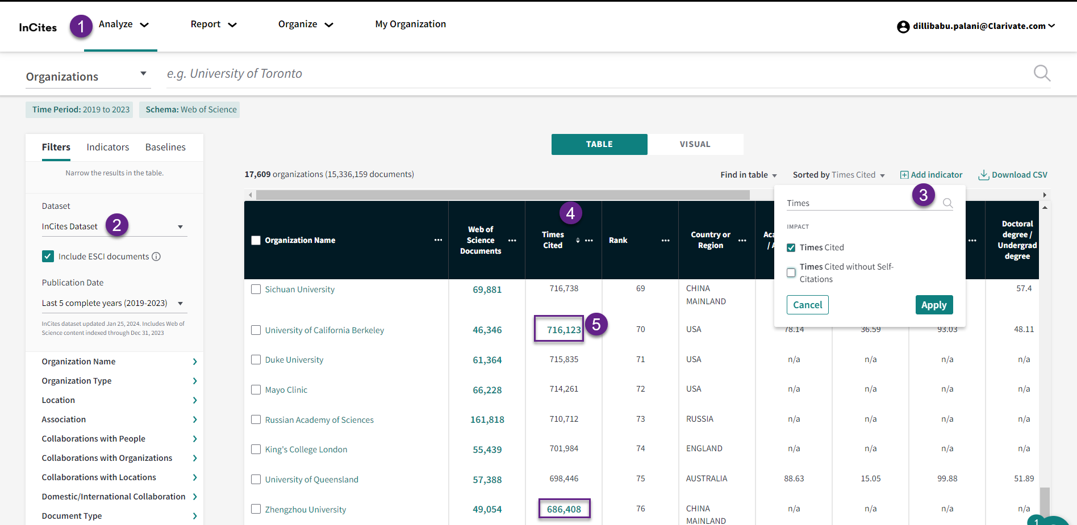Open Web of Science Documents column options
Image resolution: width=1077 pixels, height=525 pixels.
[x=512, y=240]
